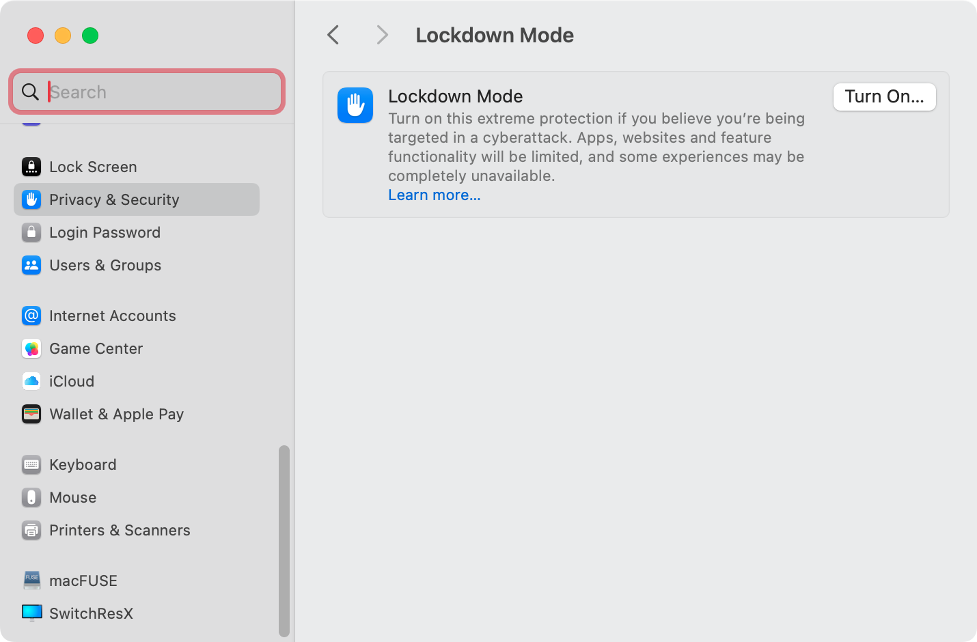Navigate back with the left chevron

[333, 35]
